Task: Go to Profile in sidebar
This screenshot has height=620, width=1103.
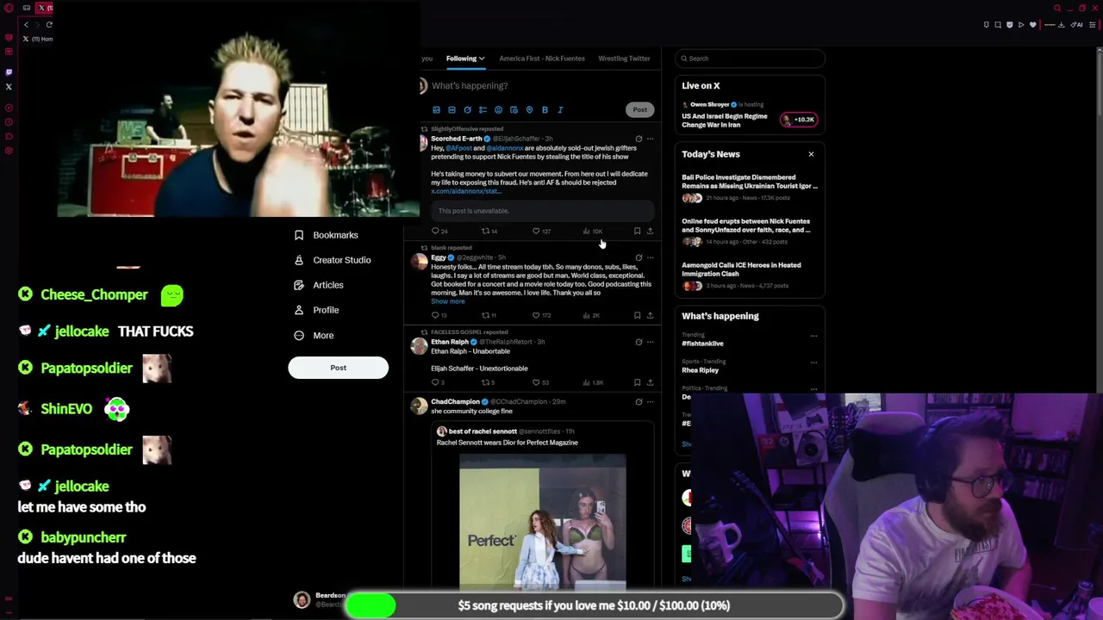Action: pos(316,310)
